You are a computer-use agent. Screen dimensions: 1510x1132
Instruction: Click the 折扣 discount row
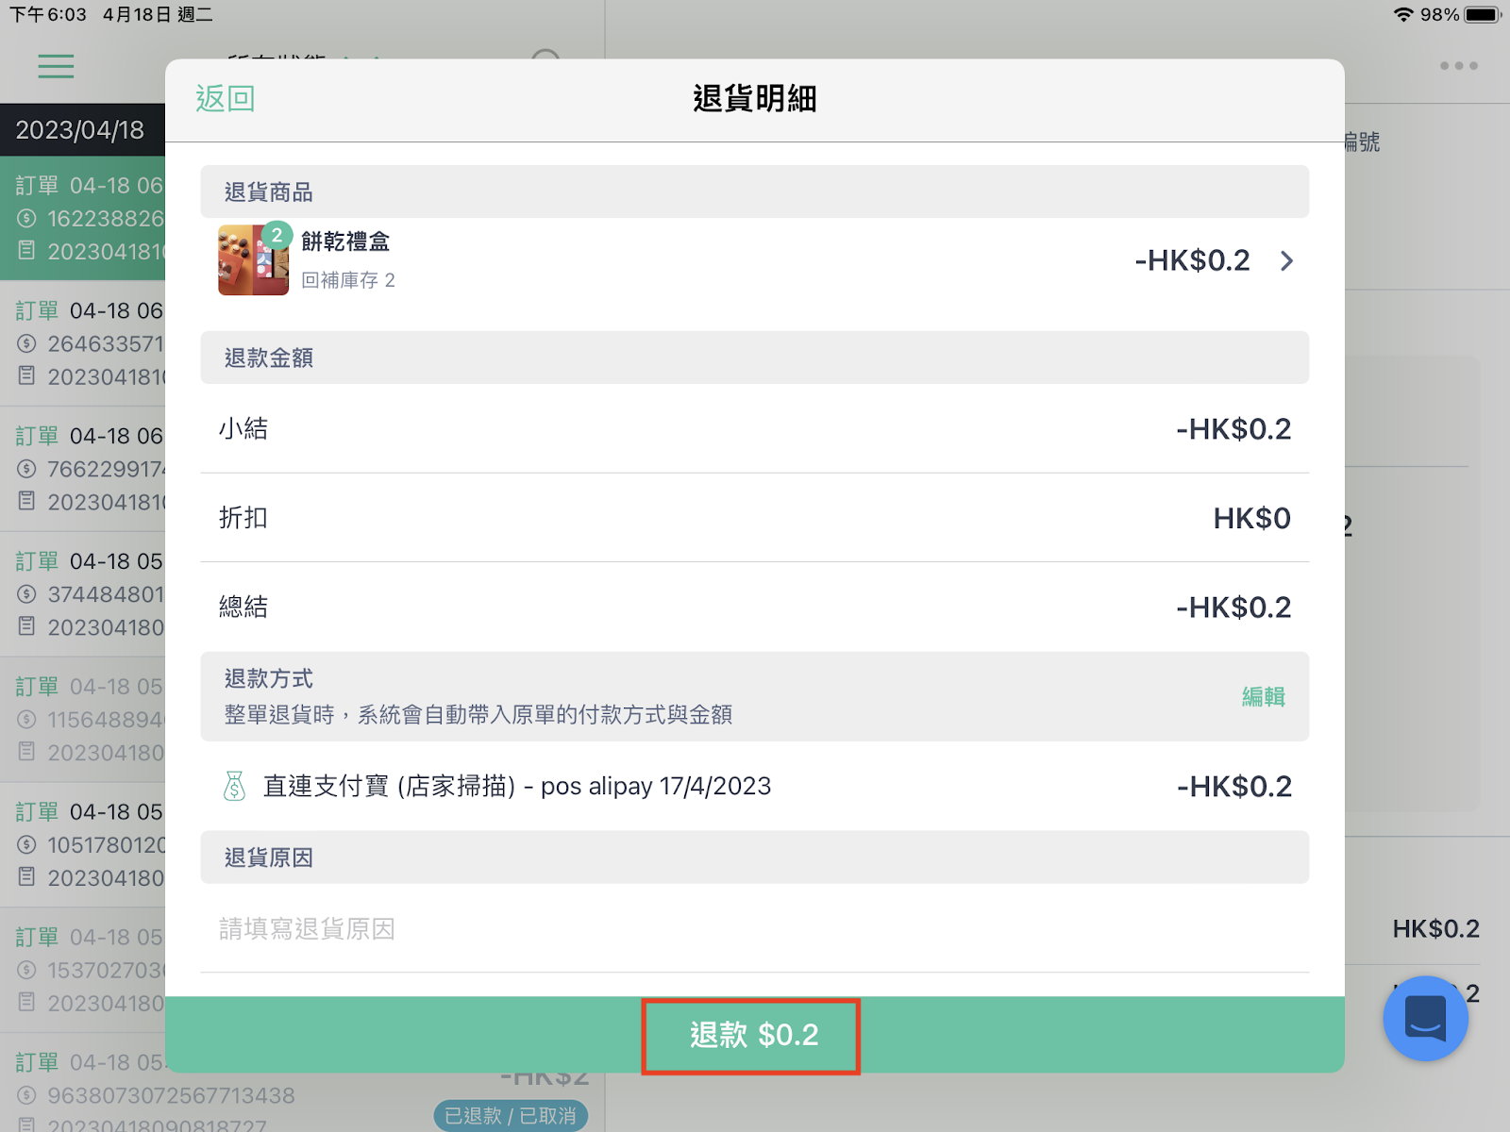coord(754,518)
